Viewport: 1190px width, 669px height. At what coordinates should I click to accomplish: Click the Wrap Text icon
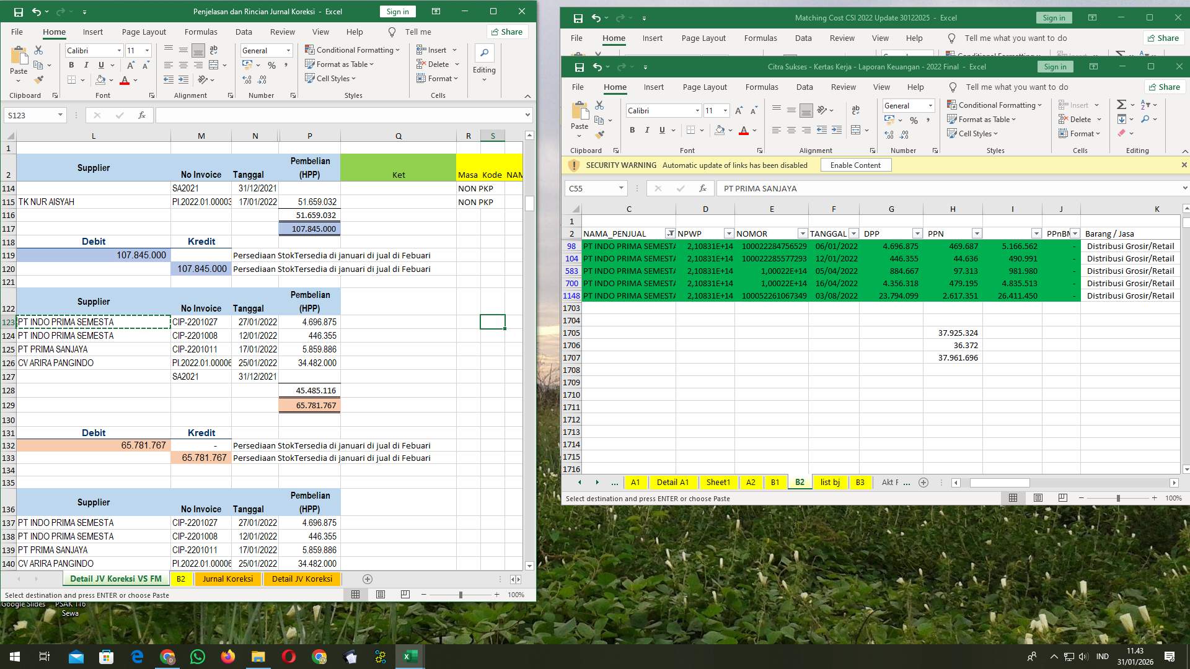(856, 110)
